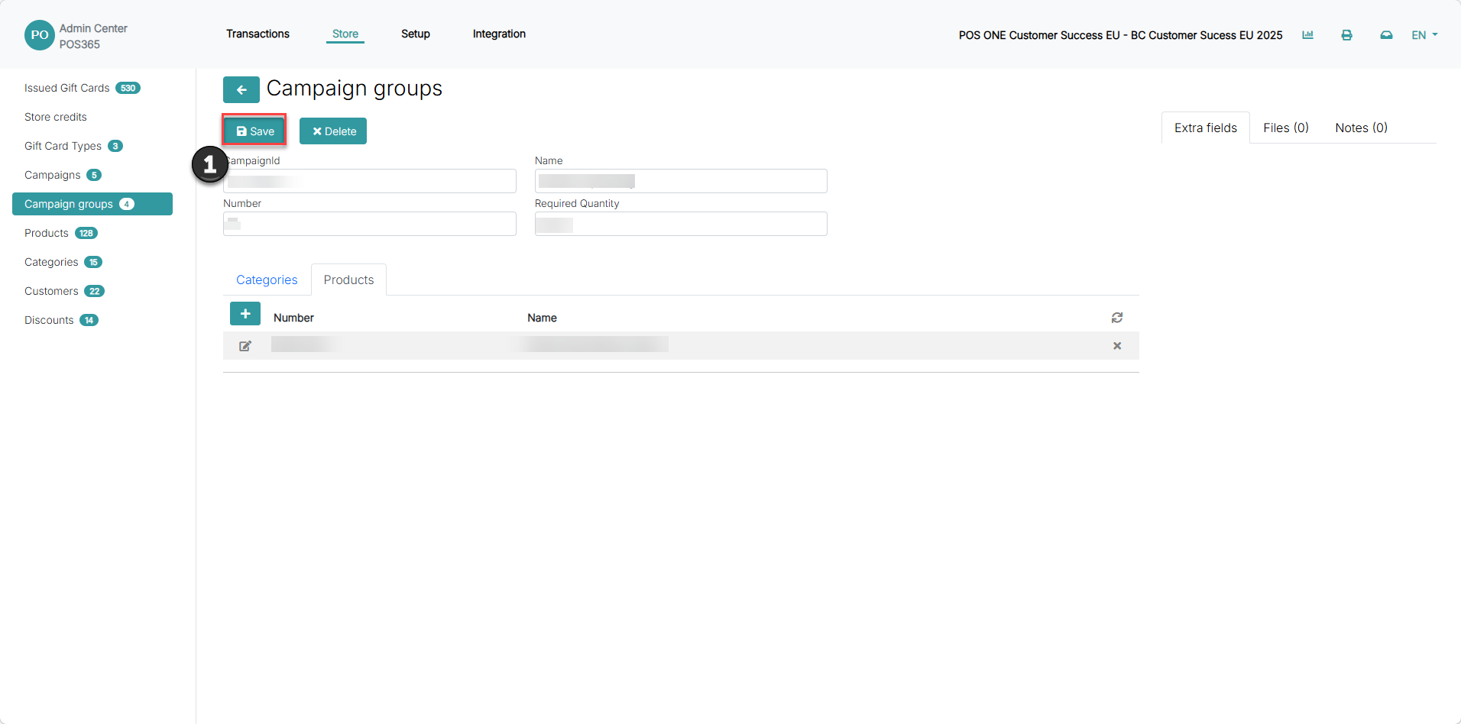Select the Products tab
Screen dimensions: 1461x724
[348, 280]
